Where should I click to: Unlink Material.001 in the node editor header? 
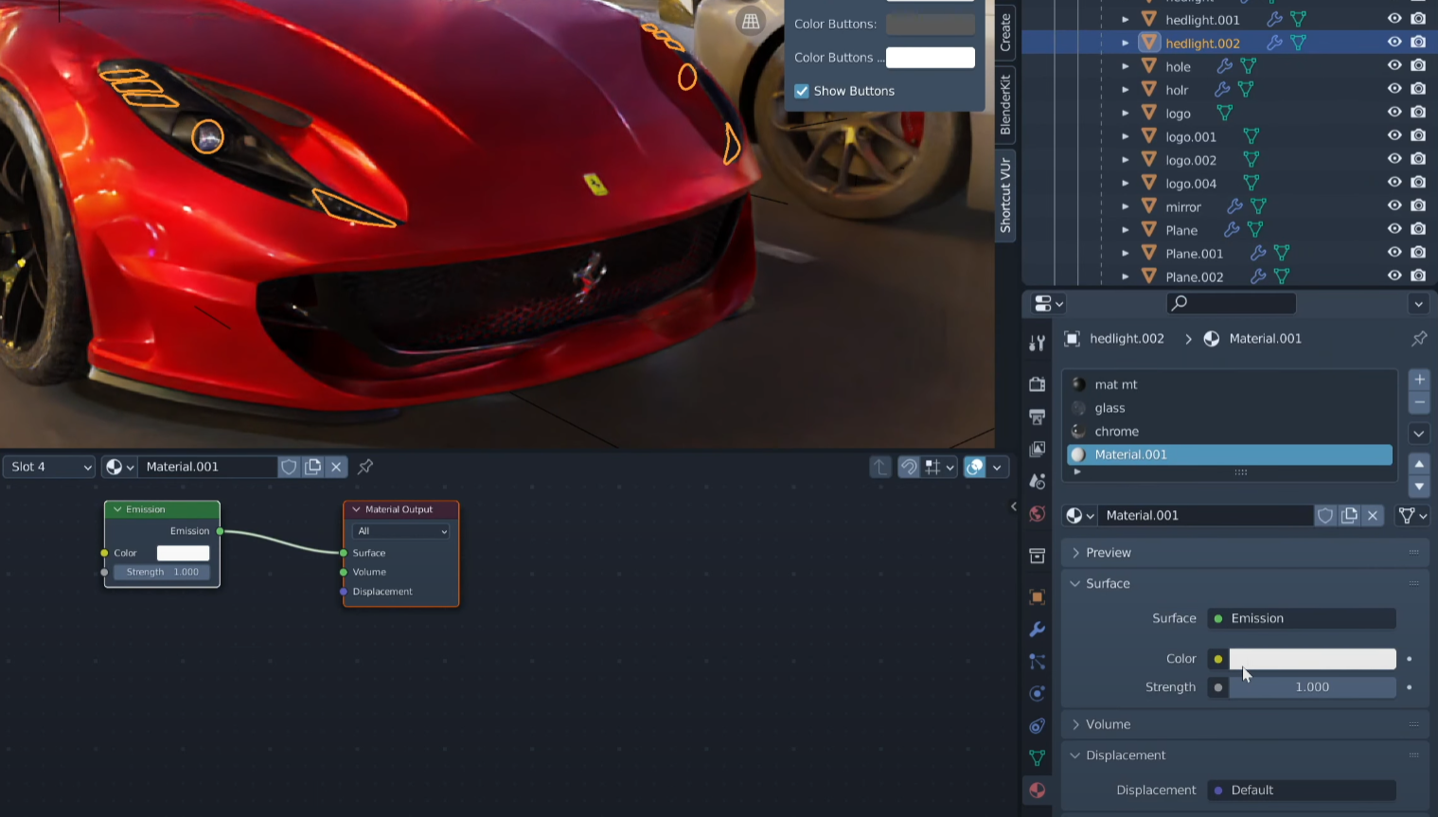coord(336,467)
